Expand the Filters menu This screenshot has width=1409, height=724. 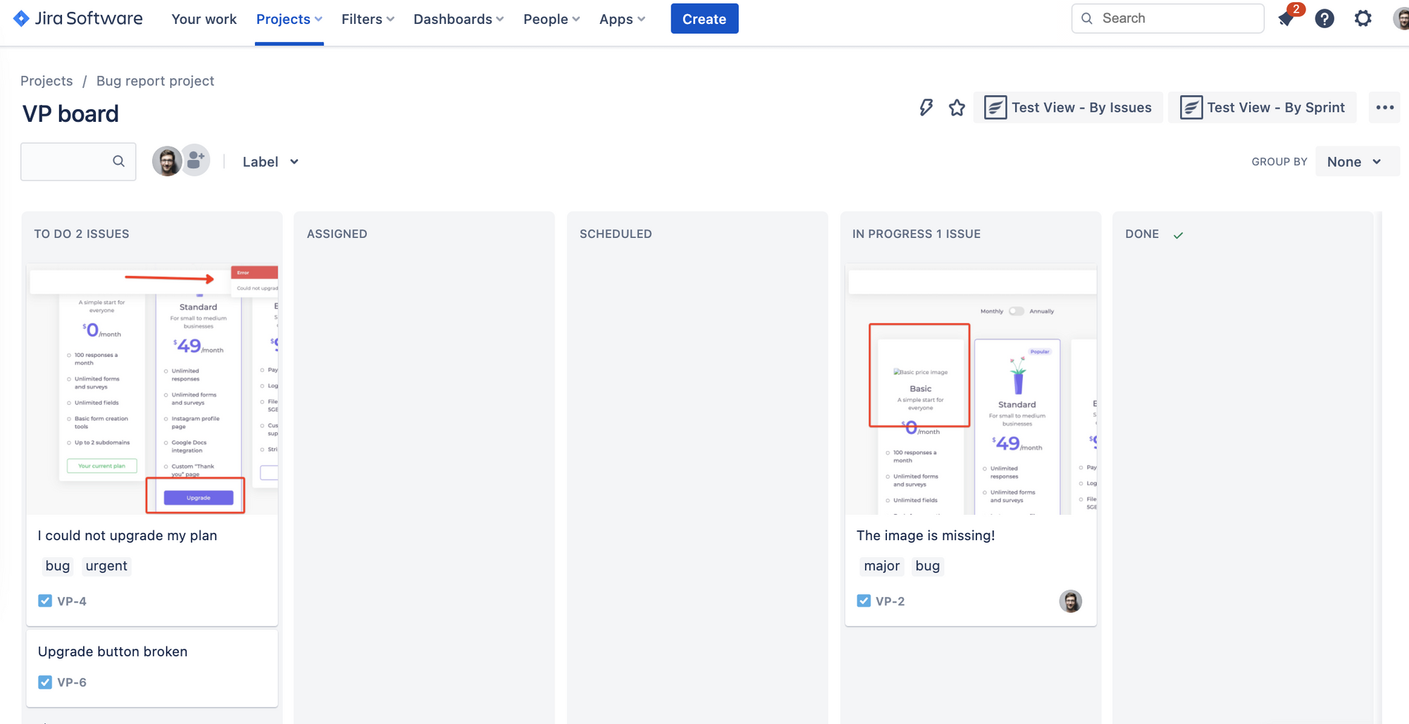[x=368, y=19]
